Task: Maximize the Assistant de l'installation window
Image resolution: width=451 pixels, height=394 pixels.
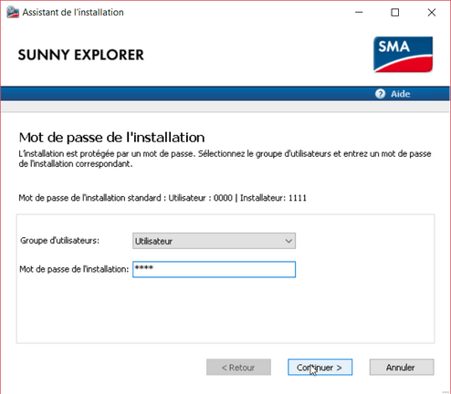Action: (x=395, y=13)
